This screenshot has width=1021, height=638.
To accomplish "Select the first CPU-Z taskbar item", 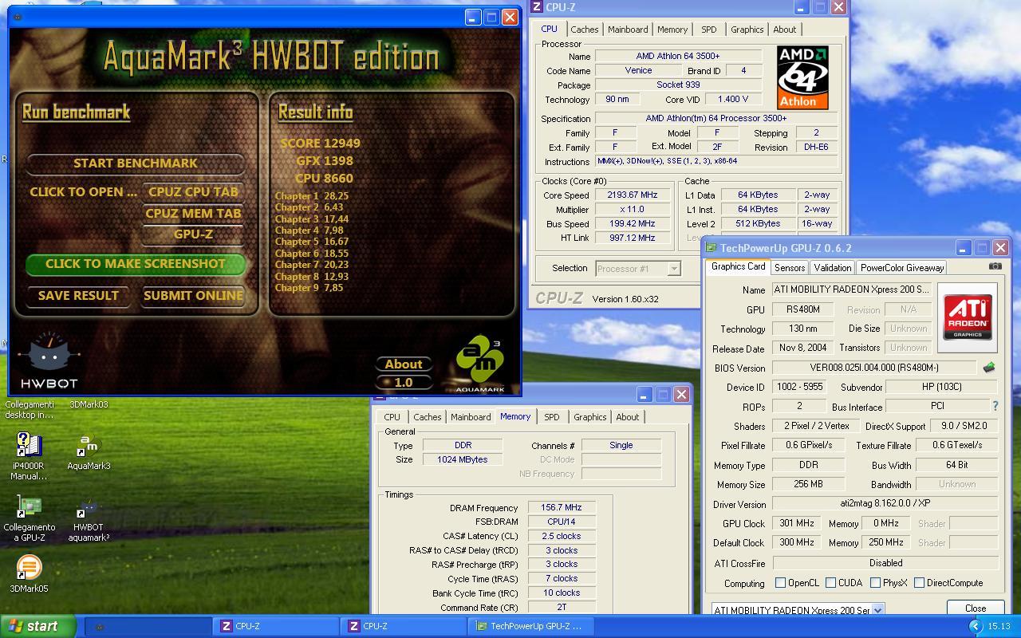I will pos(278,626).
